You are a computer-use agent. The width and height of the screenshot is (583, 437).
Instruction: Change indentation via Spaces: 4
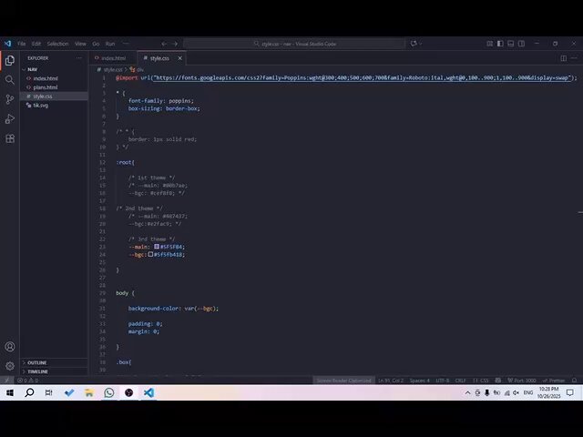point(419,381)
